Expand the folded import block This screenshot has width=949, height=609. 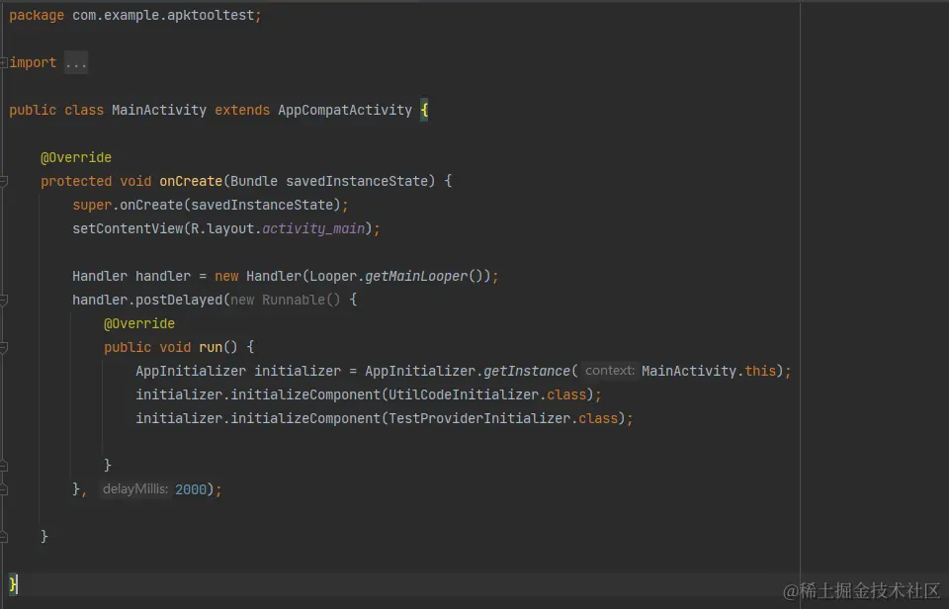(3, 62)
